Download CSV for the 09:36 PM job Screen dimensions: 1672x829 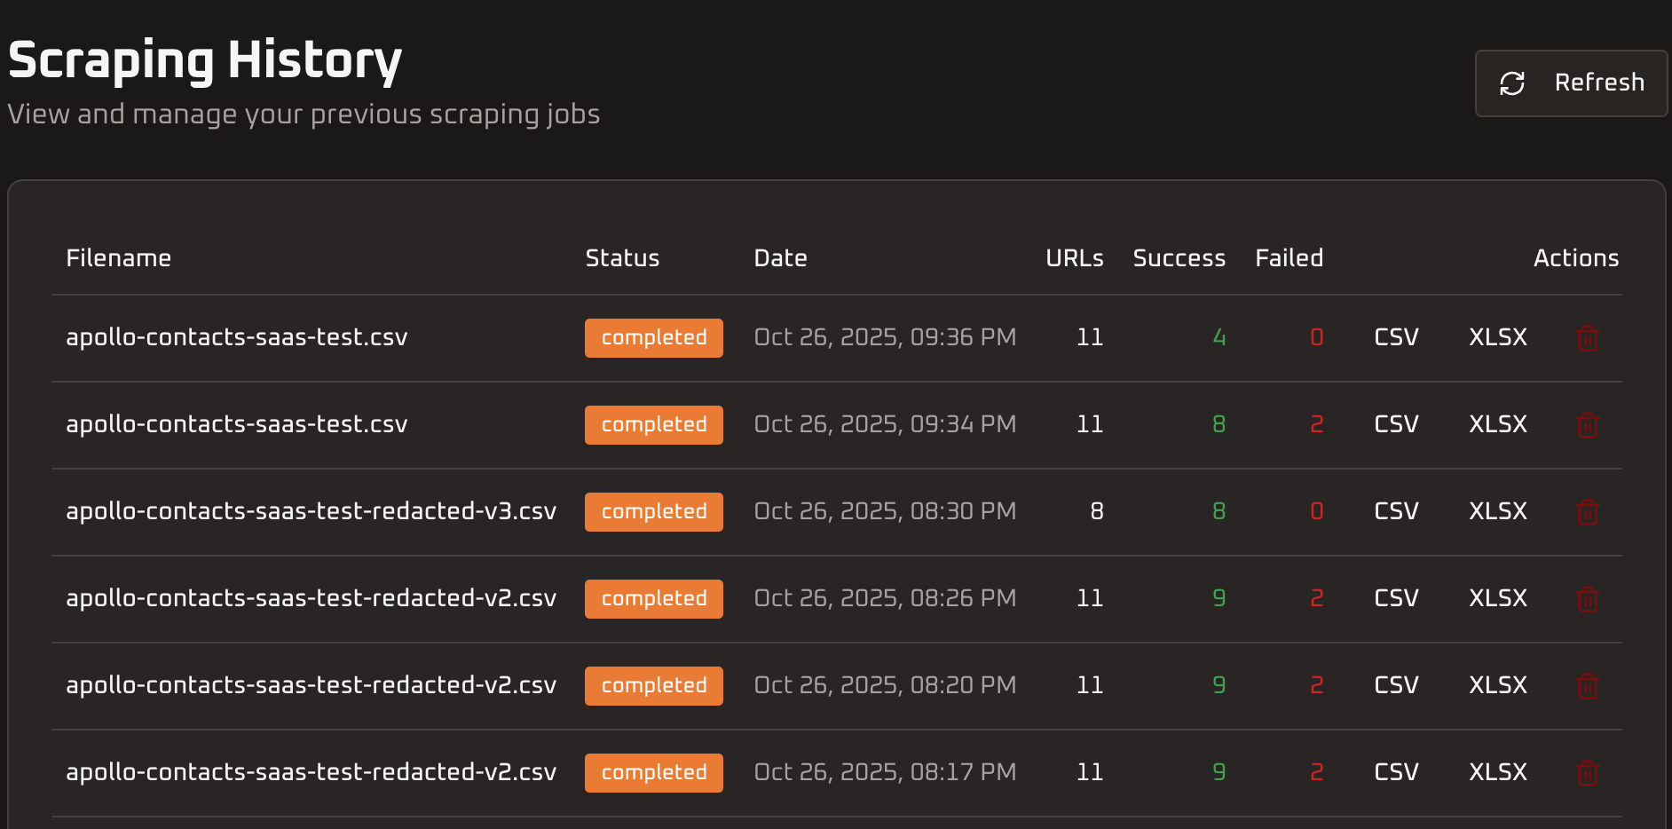pyautogui.click(x=1395, y=337)
